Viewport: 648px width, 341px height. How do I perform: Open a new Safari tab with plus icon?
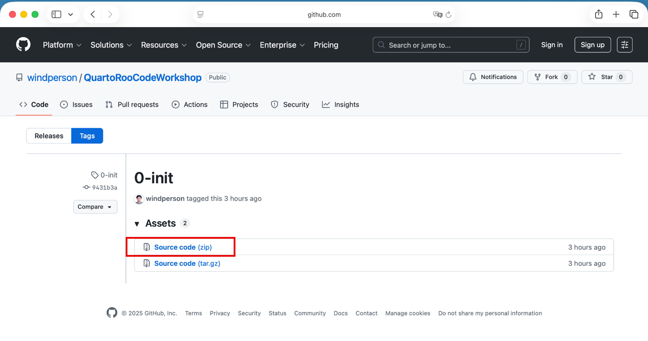pyautogui.click(x=616, y=14)
